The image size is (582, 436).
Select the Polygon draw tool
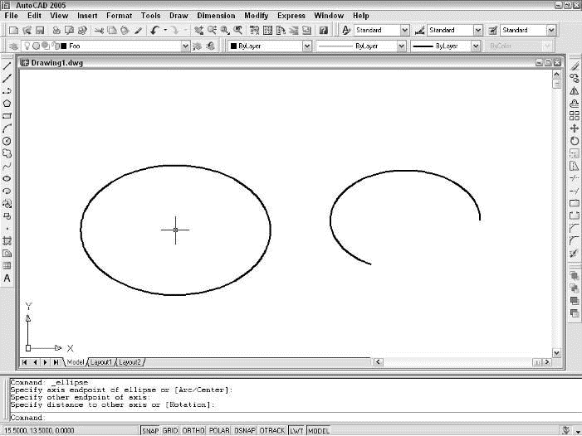[x=7, y=104]
